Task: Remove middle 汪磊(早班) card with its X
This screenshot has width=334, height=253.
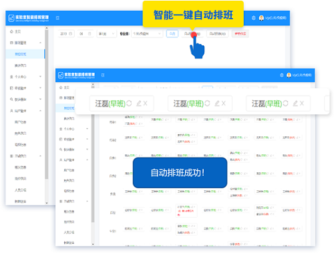Action: click(x=224, y=103)
